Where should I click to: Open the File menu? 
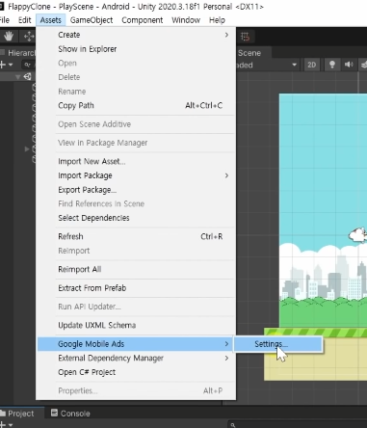[x=5, y=20]
